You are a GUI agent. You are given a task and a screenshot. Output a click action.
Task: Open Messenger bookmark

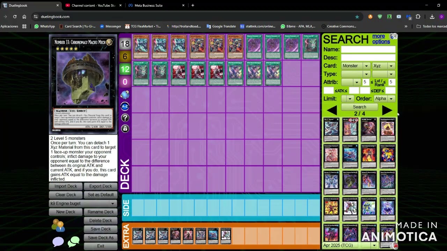pyautogui.click(x=110, y=26)
